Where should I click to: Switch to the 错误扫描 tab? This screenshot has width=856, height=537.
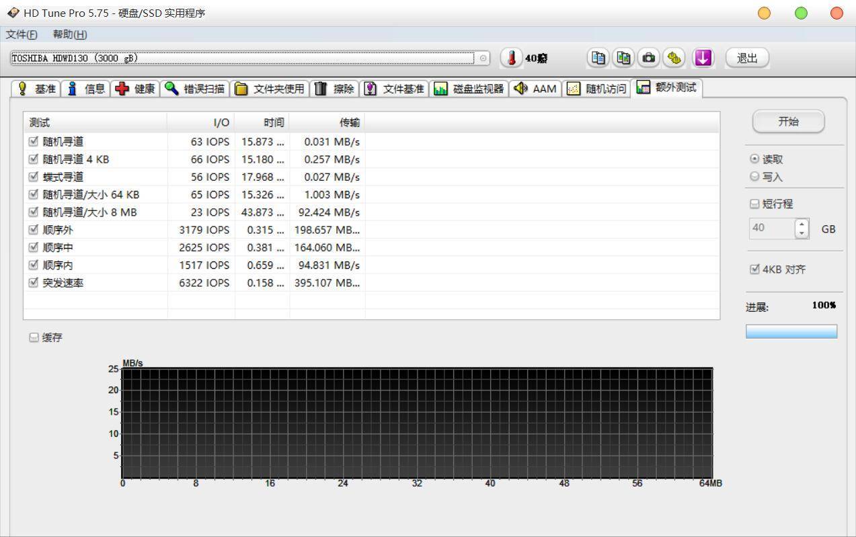[196, 89]
